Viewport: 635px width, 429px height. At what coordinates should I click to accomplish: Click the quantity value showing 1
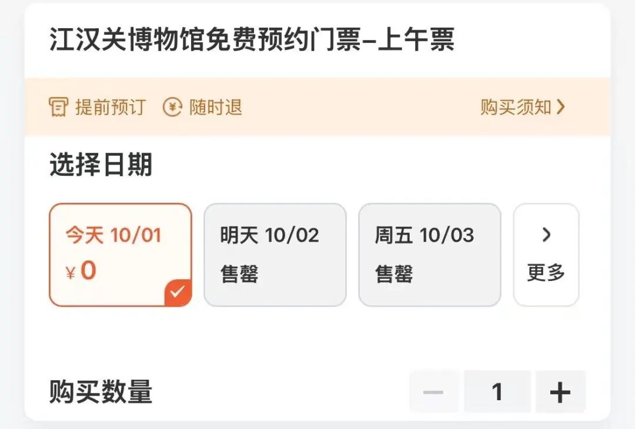497,391
